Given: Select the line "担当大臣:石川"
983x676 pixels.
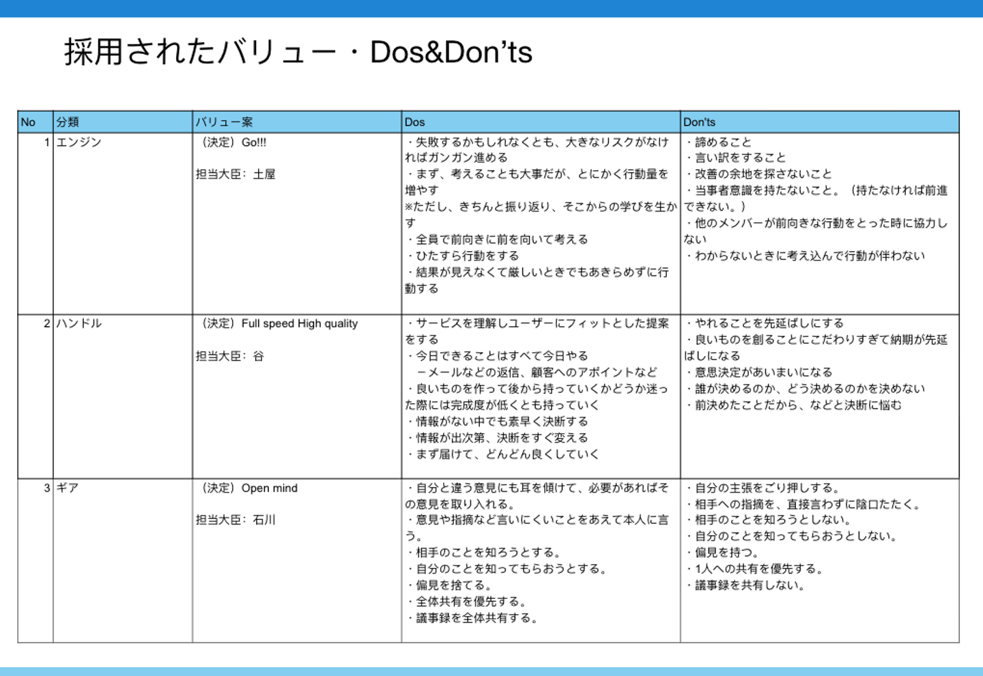Looking at the screenshot, I should click(236, 520).
